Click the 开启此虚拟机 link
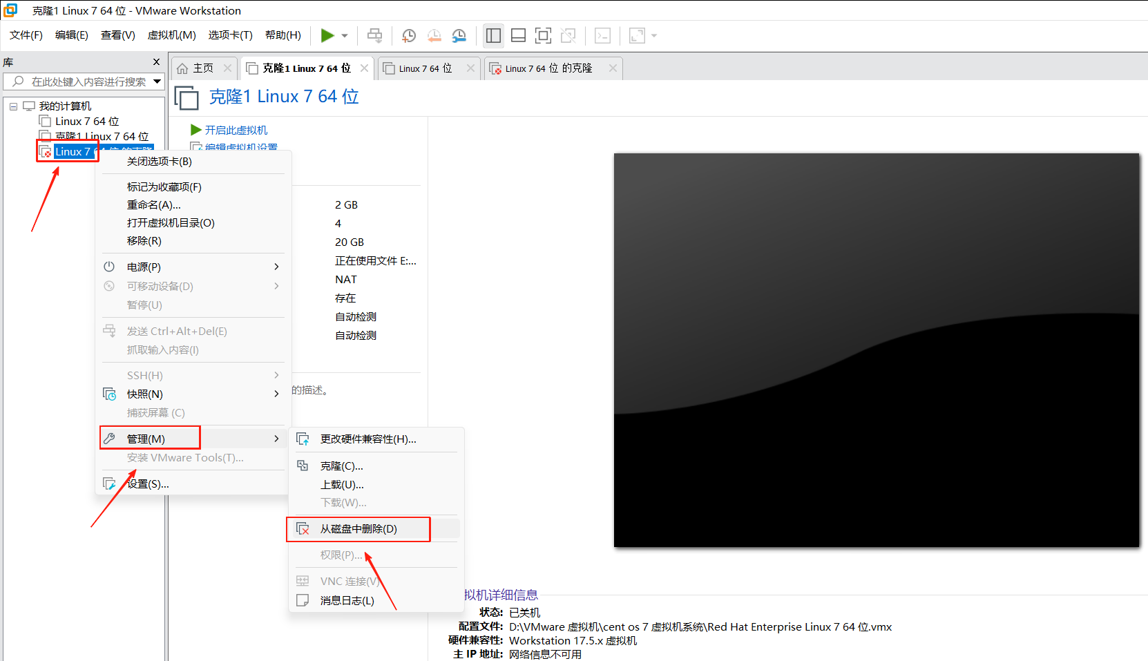The image size is (1148, 661). 236,130
